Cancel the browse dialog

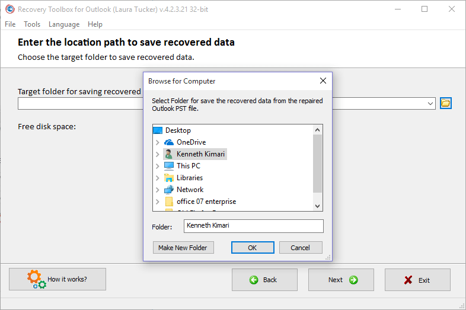point(301,248)
